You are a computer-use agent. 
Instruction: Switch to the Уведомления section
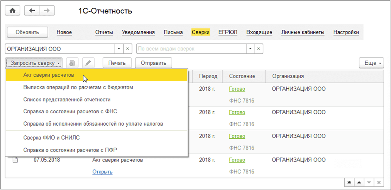(x=139, y=32)
